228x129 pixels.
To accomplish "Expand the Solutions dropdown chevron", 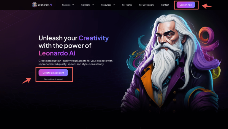I will click(x=93, y=5).
